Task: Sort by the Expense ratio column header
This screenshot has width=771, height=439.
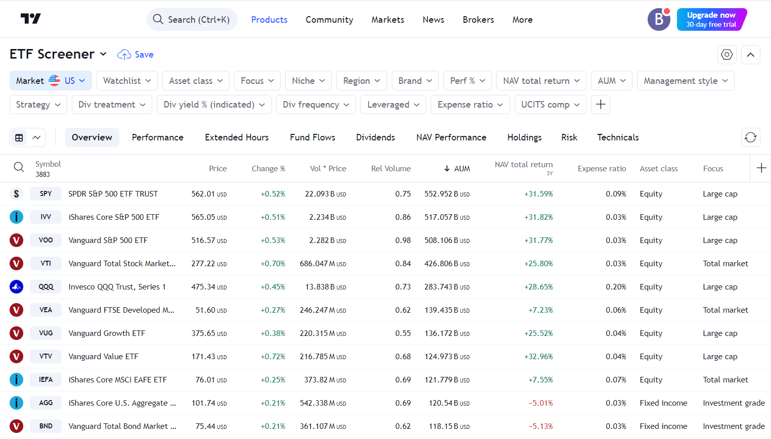Action: [x=602, y=169]
